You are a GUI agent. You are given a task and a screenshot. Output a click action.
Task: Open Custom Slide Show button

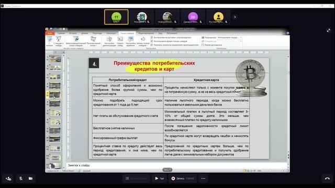click(x=93, y=41)
